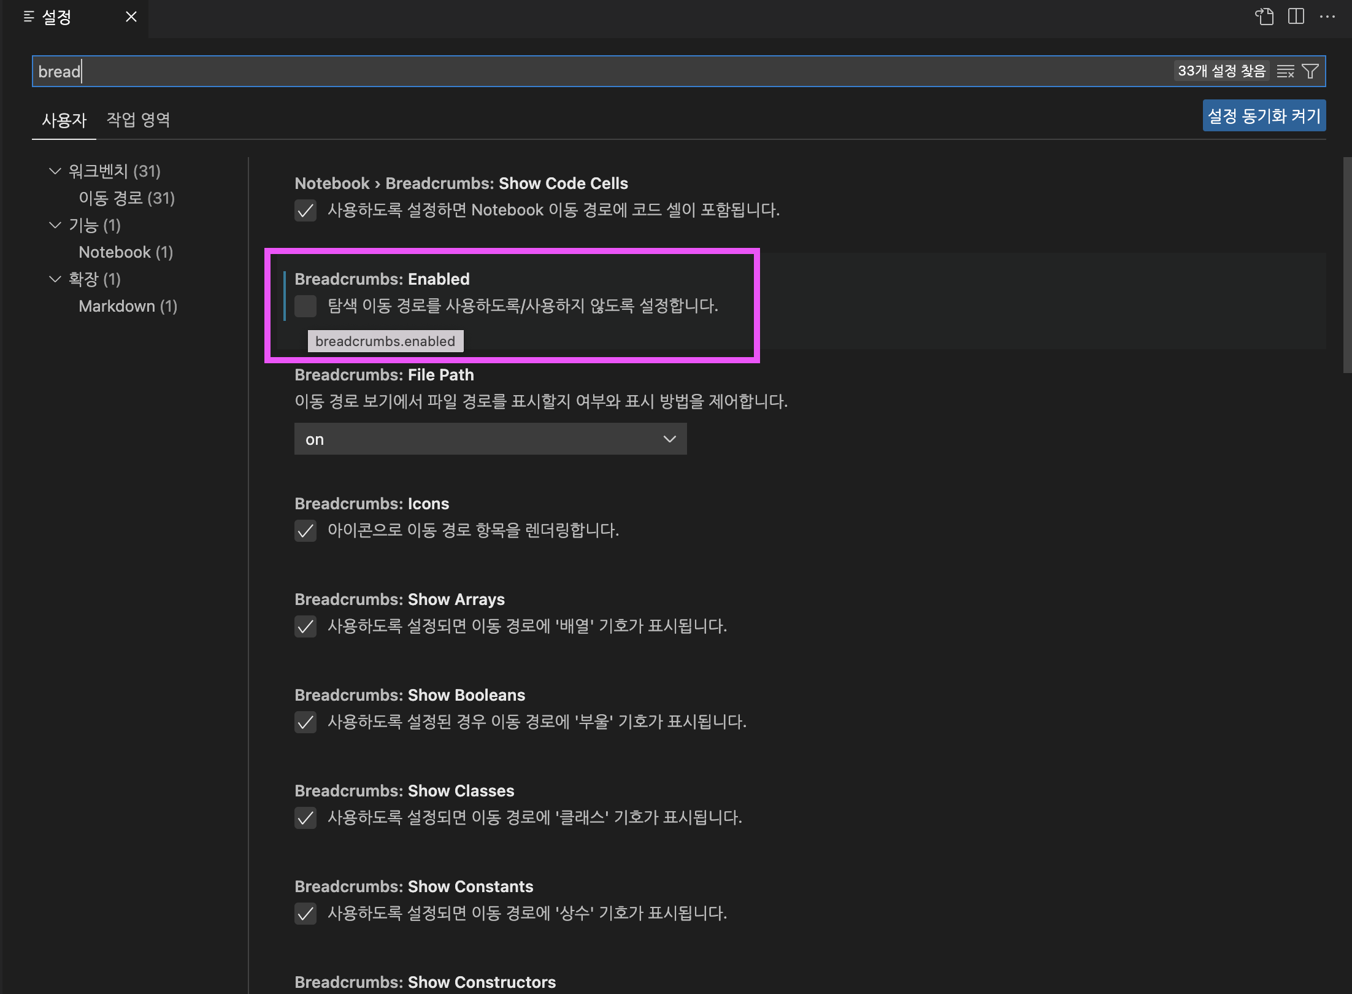Select Markdown (1) in the tree

click(128, 306)
